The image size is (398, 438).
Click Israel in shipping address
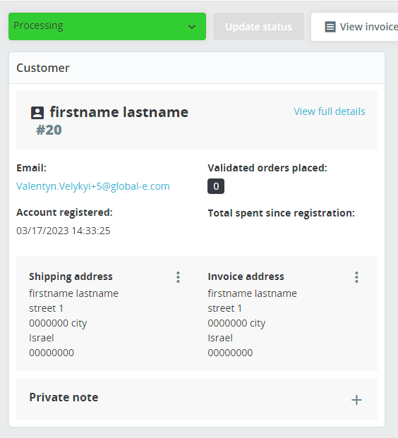(42, 338)
